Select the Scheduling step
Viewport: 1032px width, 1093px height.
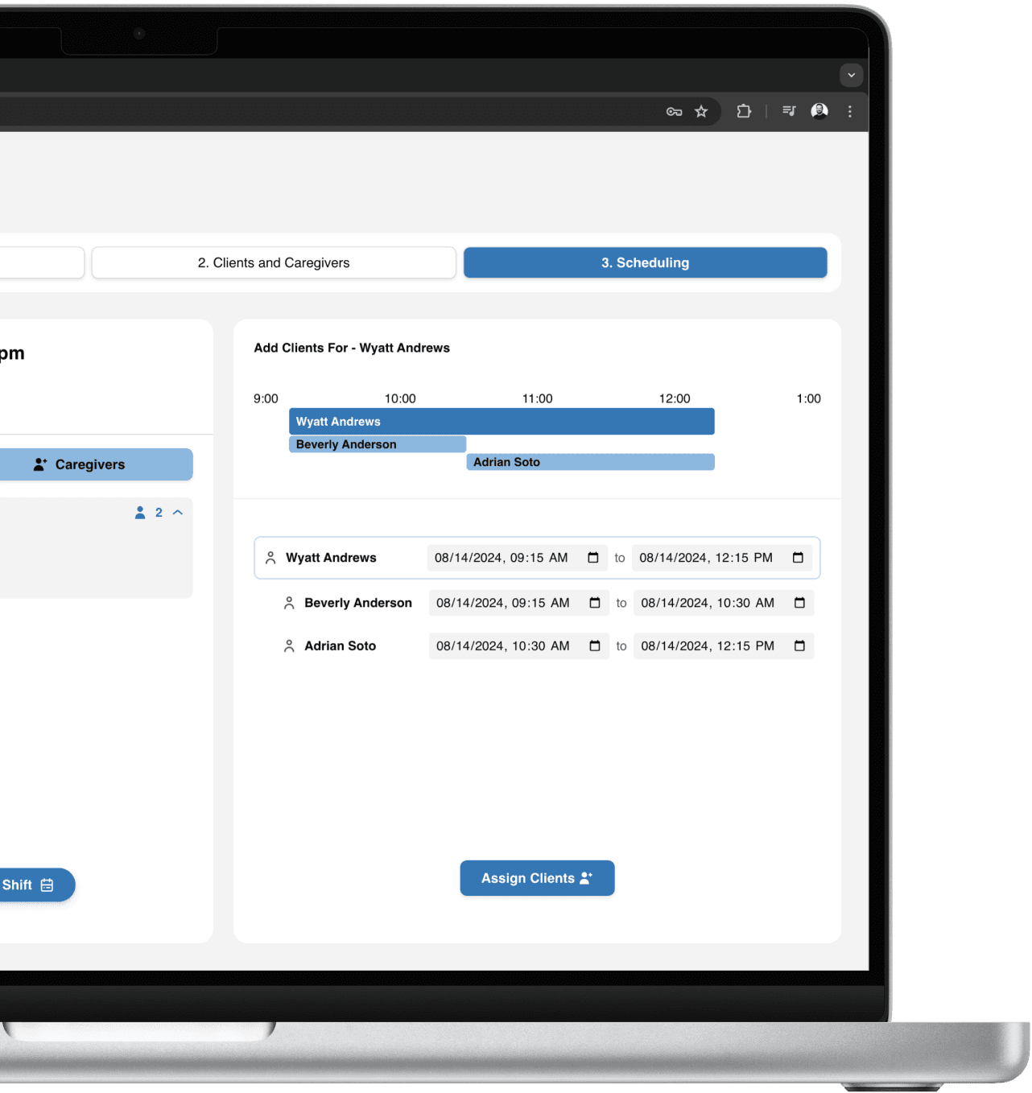pos(645,262)
